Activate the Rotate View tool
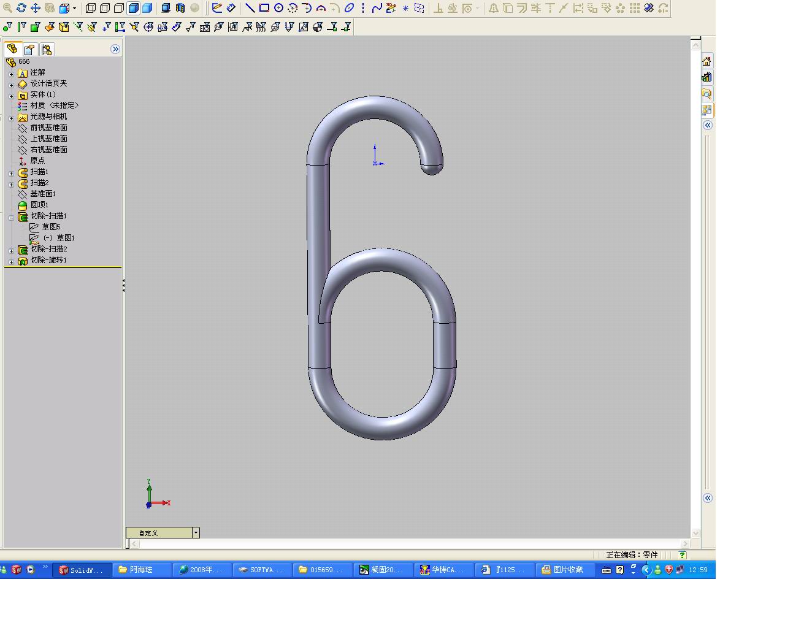This screenshot has height=628, width=785. coord(21,8)
